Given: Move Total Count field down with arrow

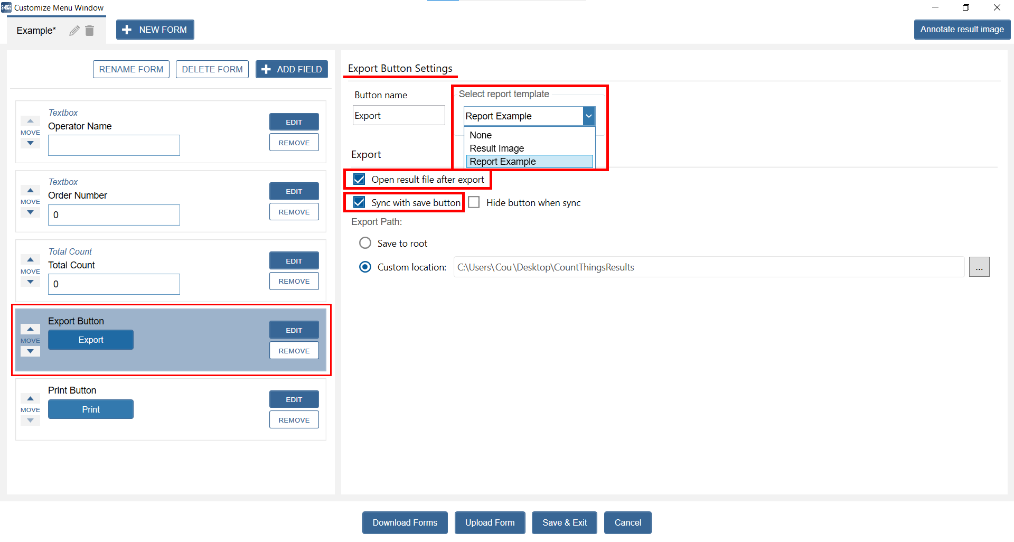Looking at the screenshot, I should pyautogui.click(x=30, y=282).
